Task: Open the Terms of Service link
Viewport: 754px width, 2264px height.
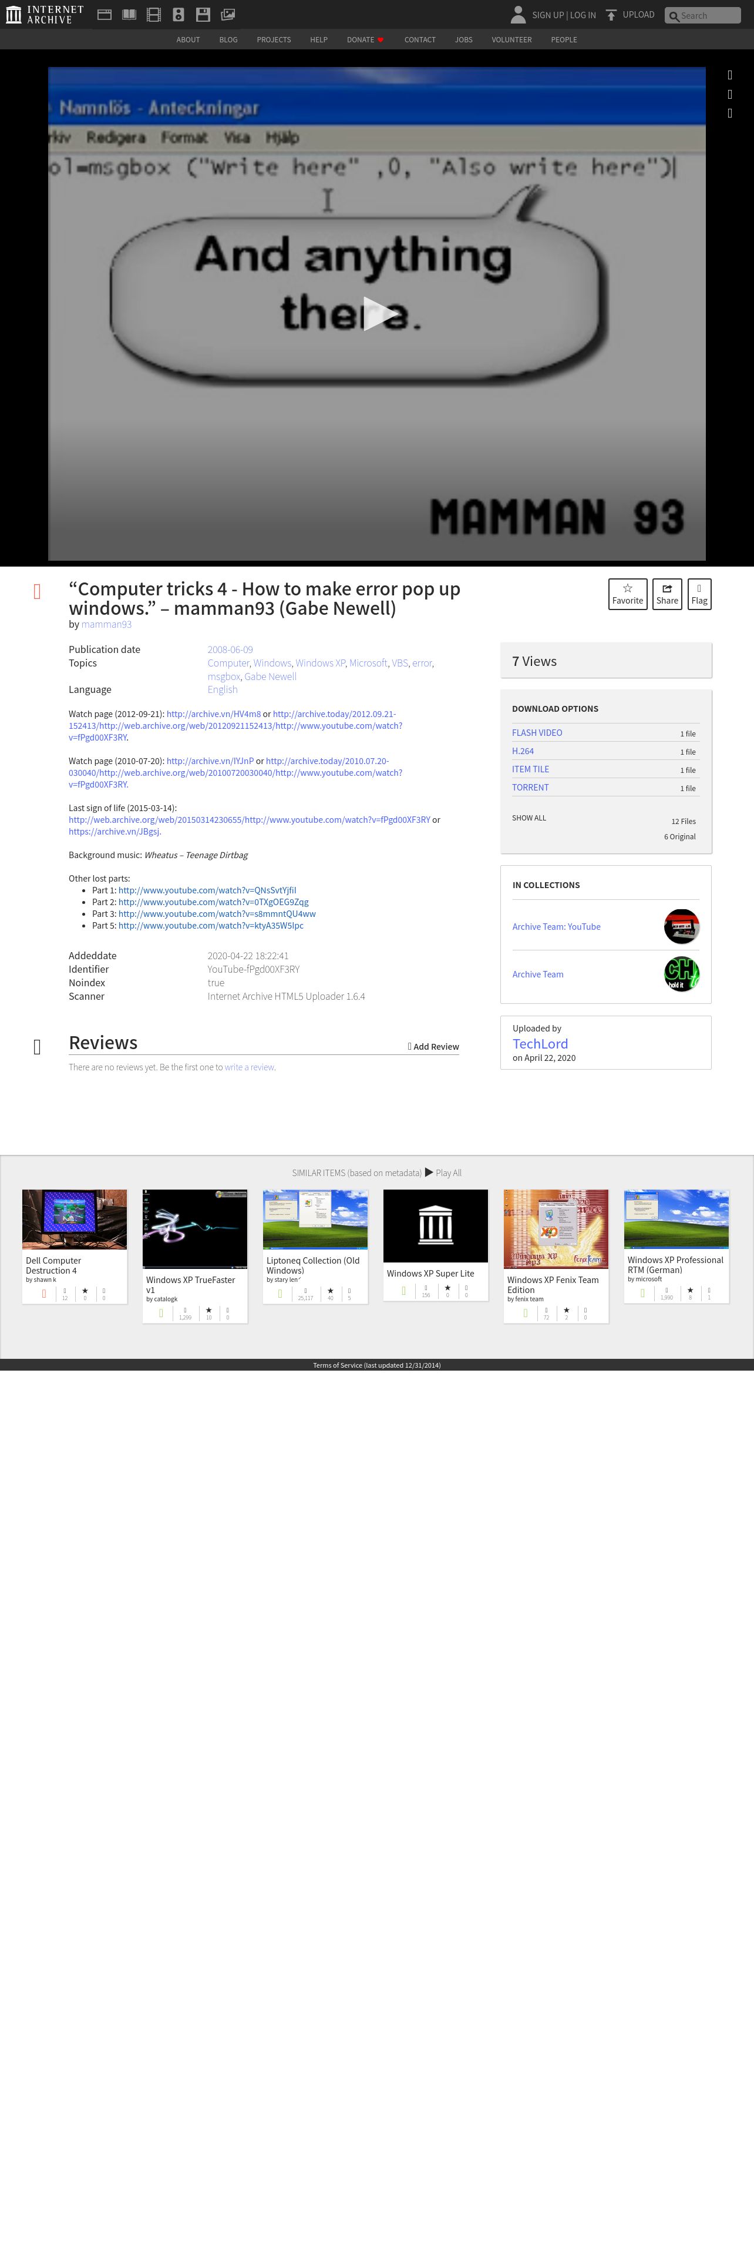Action: [x=376, y=1366]
